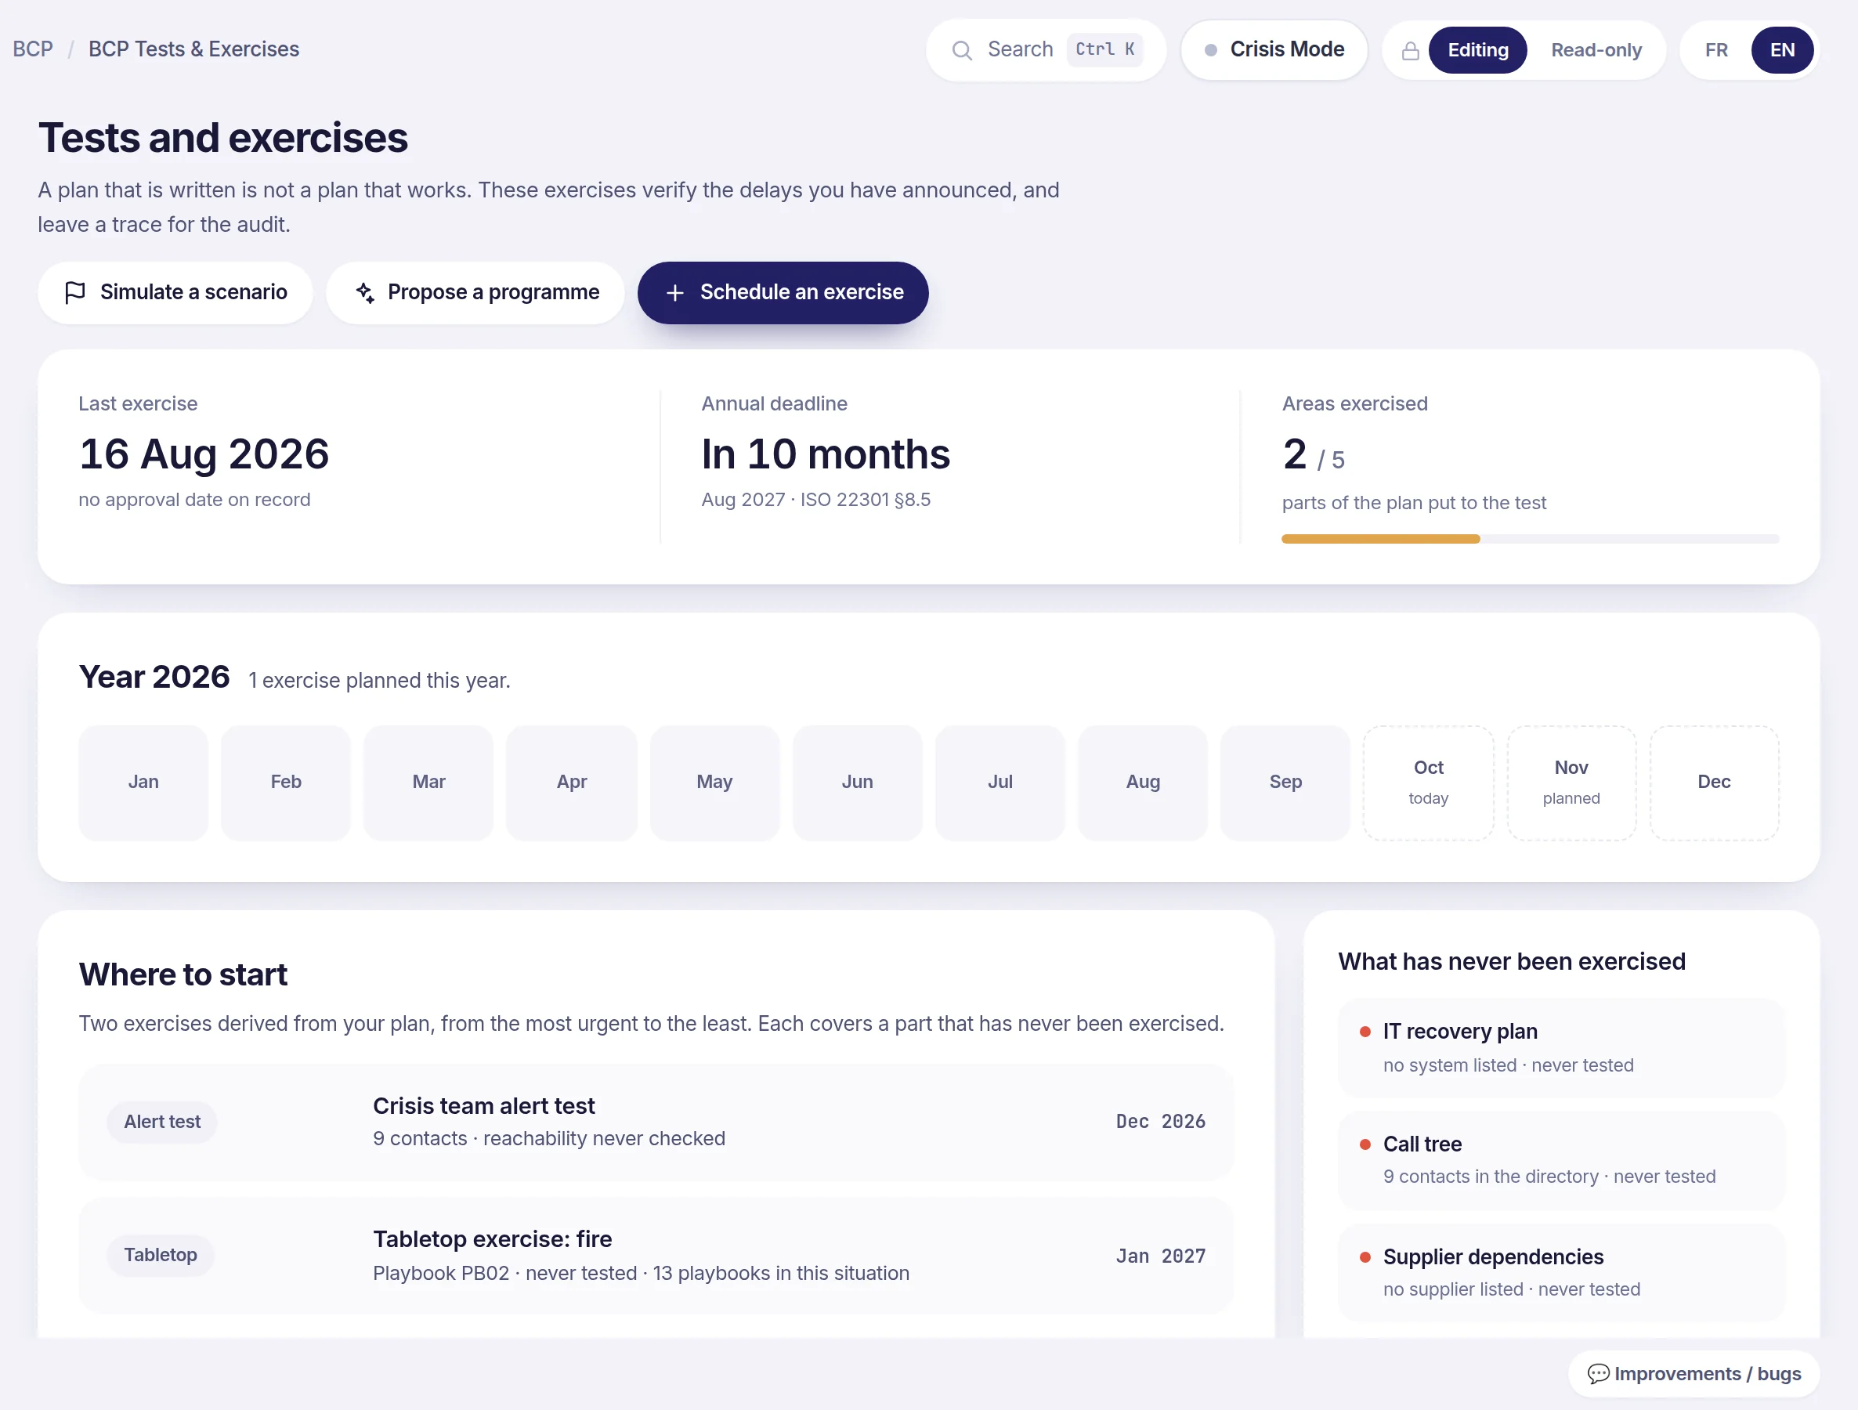Click the Areas exercised progress bar
The image size is (1858, 1410).
(1530, 539)
